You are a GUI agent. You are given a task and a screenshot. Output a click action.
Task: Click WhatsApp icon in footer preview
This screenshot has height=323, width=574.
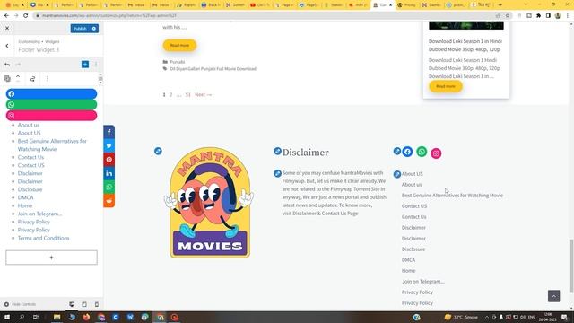pos(422,152)
